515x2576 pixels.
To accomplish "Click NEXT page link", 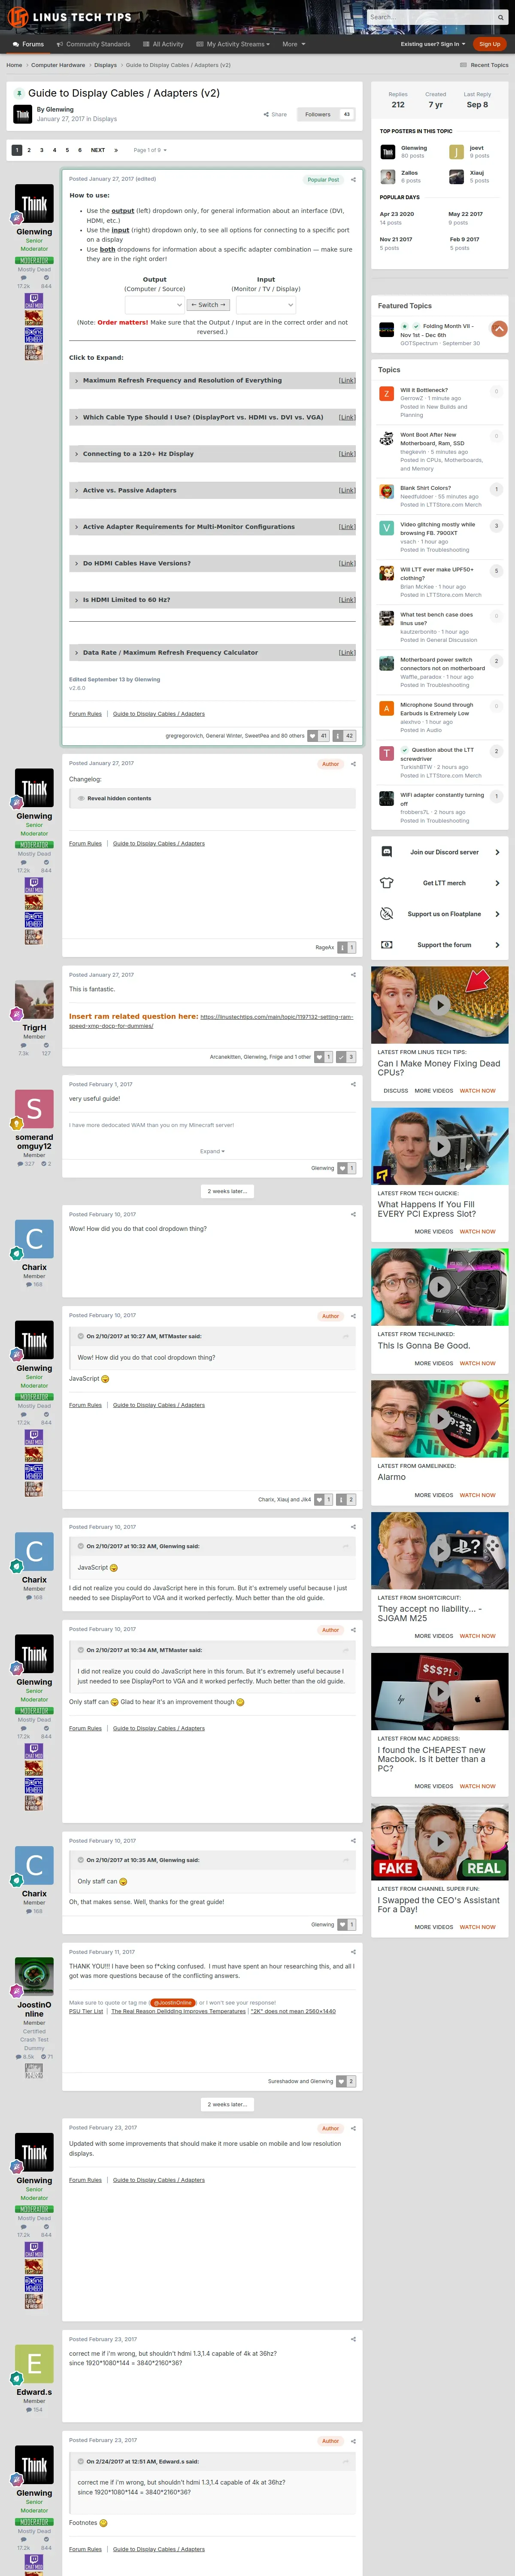I will [98, 150].
